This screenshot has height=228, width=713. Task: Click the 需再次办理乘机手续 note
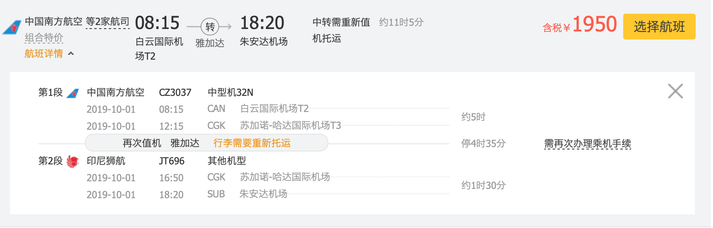pos(588,144)
